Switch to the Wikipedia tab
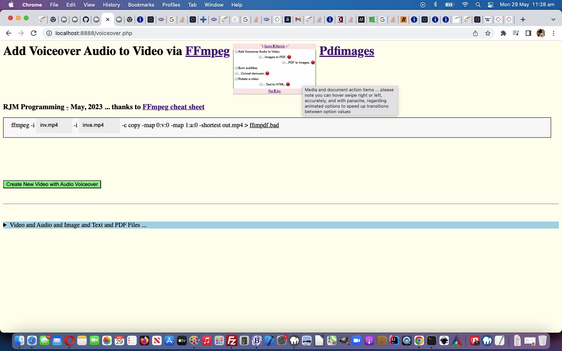 (x=488, y=19)
